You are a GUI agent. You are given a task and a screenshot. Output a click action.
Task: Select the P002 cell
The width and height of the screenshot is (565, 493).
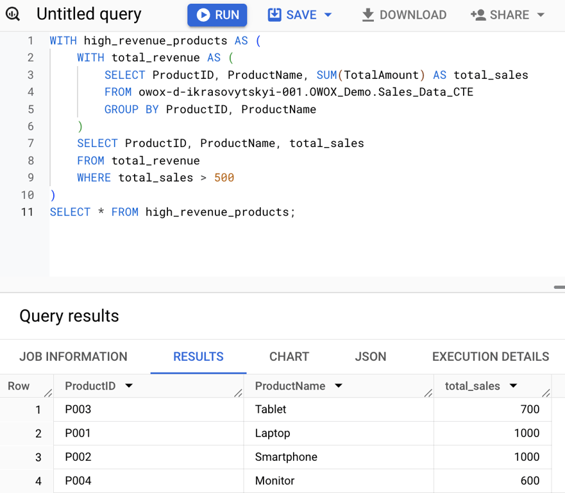149,457
